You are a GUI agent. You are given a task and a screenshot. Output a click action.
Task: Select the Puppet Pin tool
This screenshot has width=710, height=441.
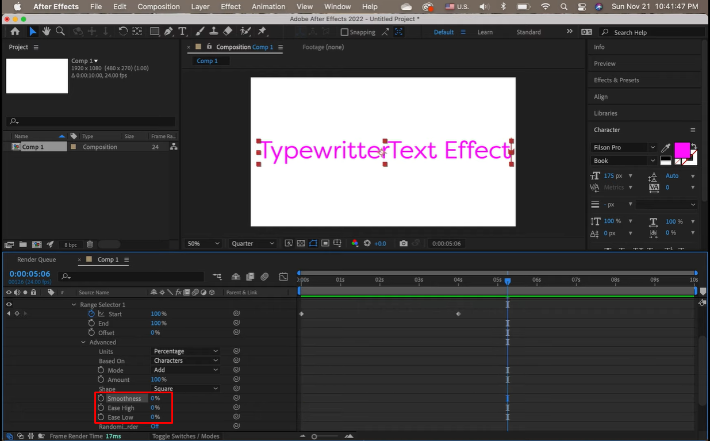[262, 32]
